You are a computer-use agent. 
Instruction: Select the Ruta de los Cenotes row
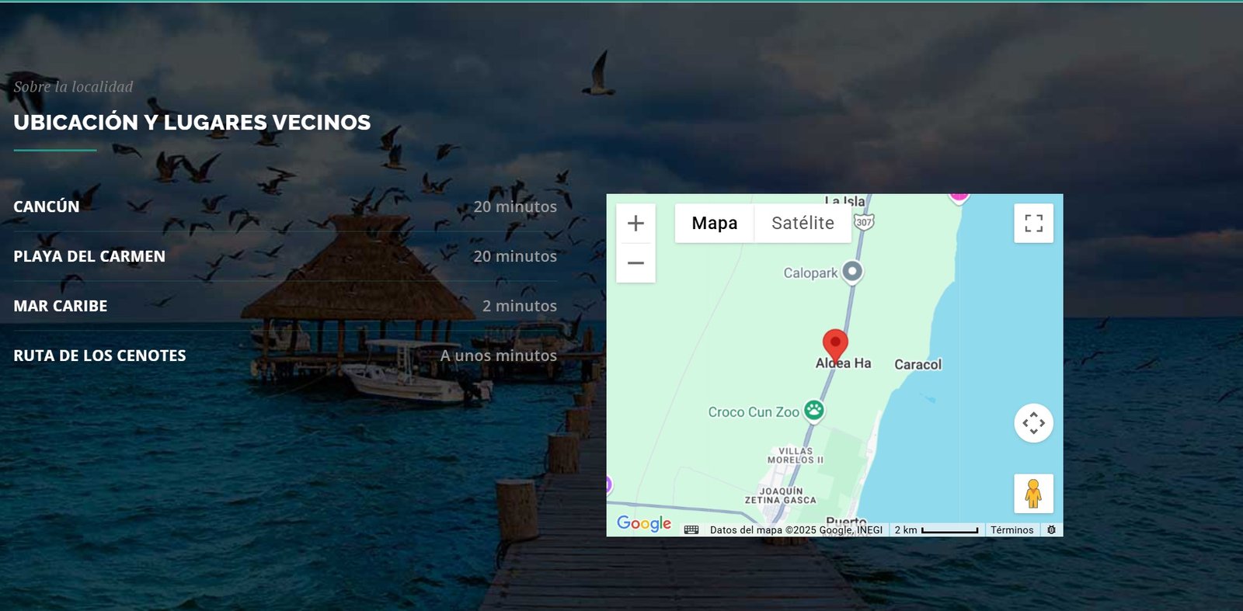285,356
